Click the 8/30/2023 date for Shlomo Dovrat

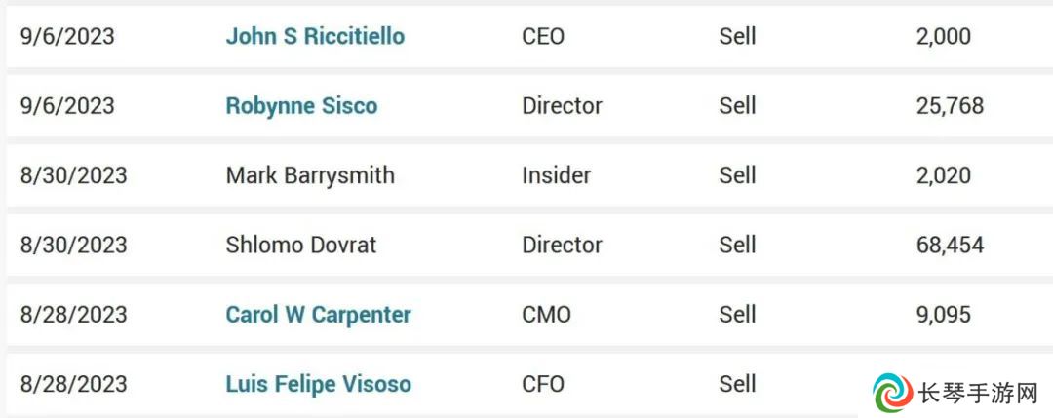tap(73, 245)
